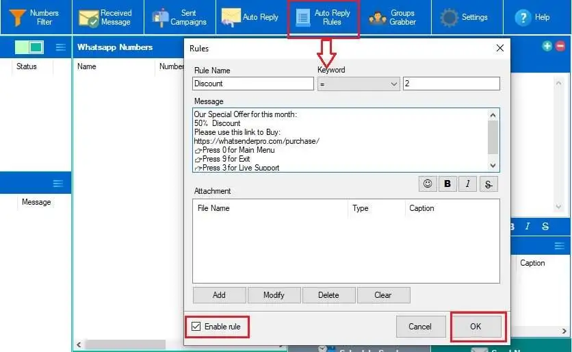Toggle the Enable rule checkbox

196,326
